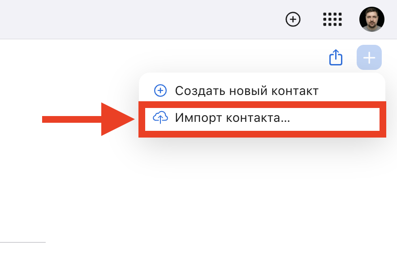Open account options via profile avatar icon
397x276 pixels.
(x=371, y=19)
